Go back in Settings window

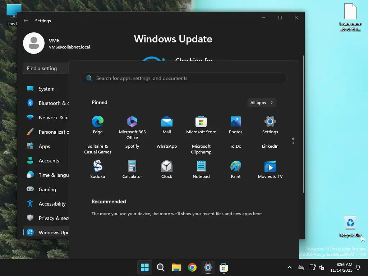pyautogui.click(x=26, y=20)
